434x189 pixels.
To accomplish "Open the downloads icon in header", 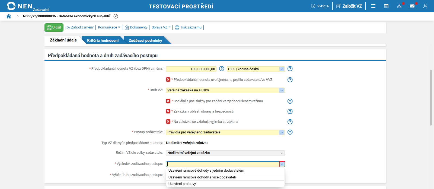I will click(x=399, y=6).
